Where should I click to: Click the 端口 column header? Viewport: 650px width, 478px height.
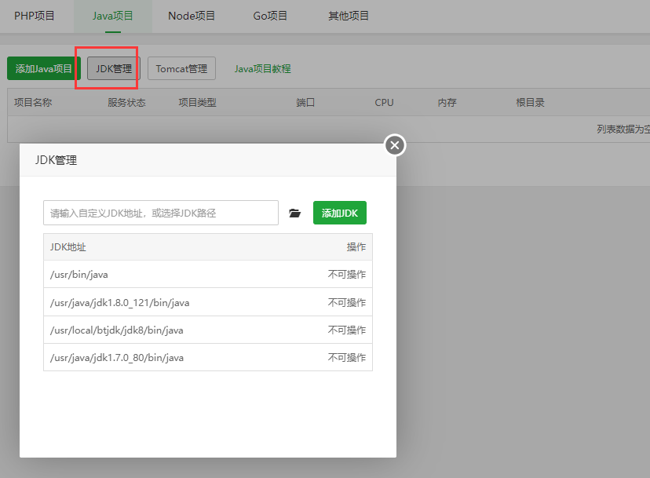click(305, 102)
